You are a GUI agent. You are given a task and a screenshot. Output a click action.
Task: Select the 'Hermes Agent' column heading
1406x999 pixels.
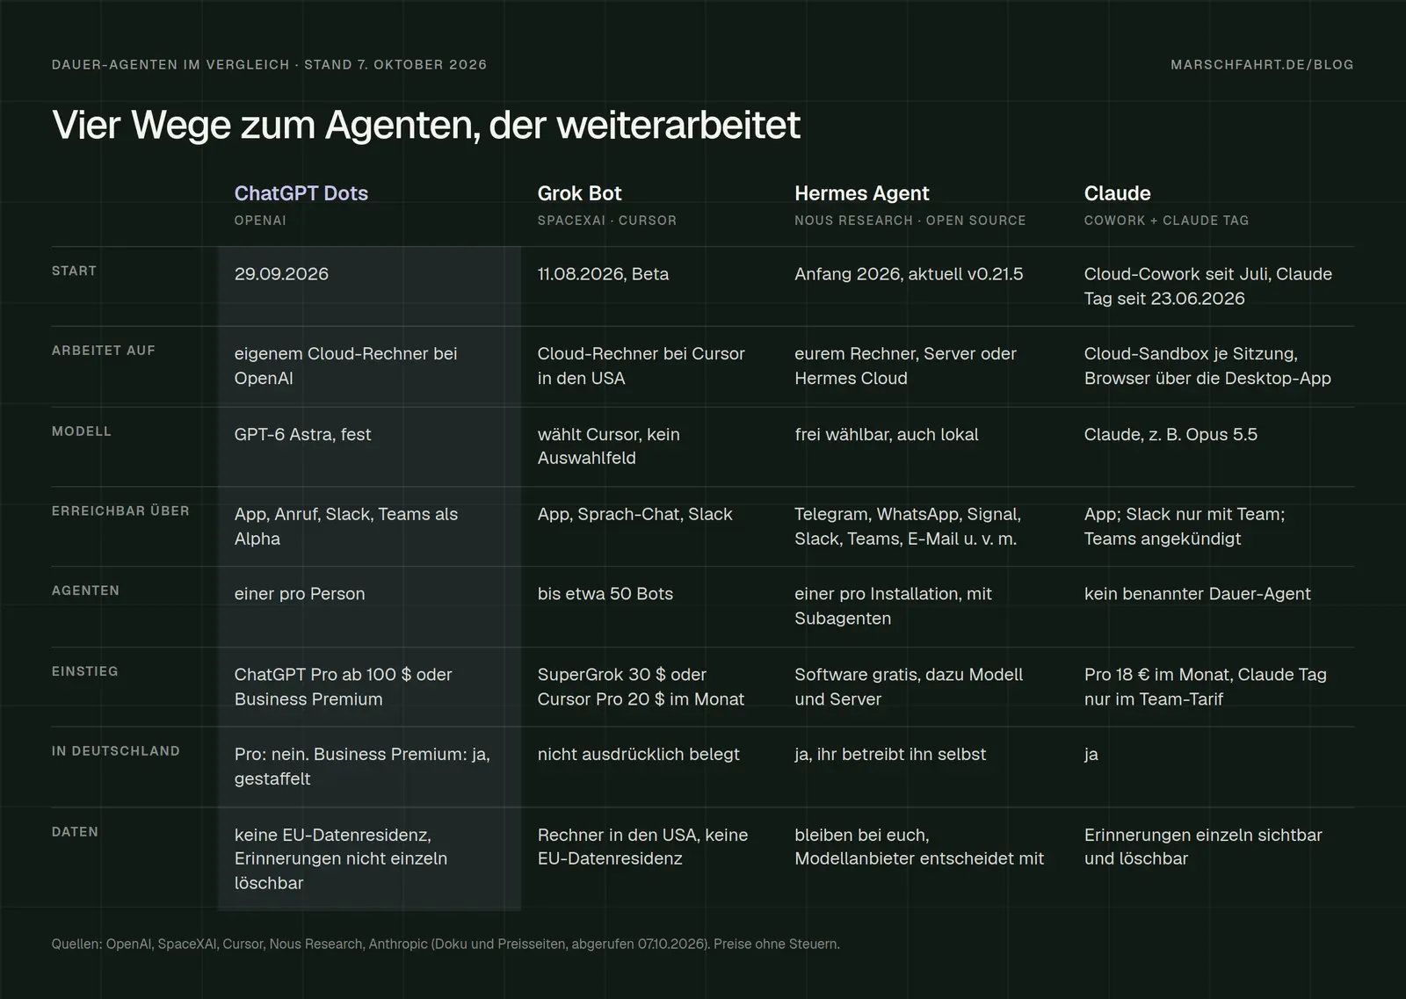pyautogui.click(x=861, y=193)
